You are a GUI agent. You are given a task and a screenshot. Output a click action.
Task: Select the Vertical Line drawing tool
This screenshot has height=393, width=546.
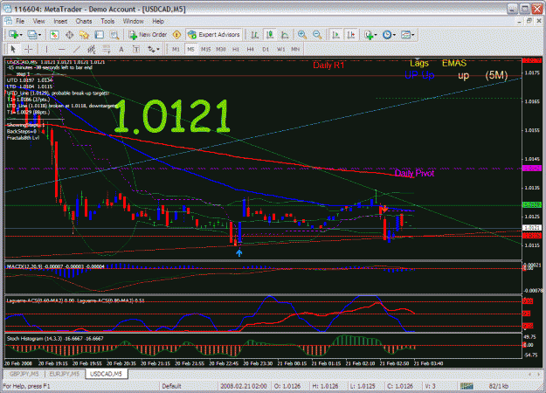(46, 50)
